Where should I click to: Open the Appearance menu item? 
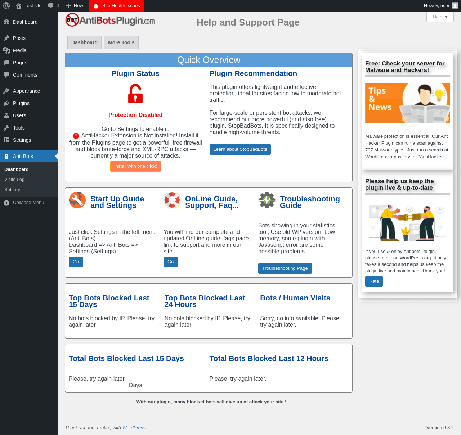[29, 91]
